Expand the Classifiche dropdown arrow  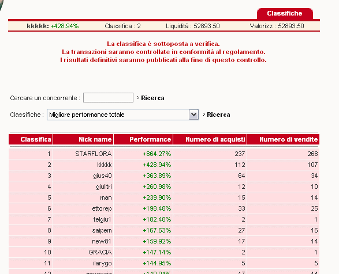point(193,115)
